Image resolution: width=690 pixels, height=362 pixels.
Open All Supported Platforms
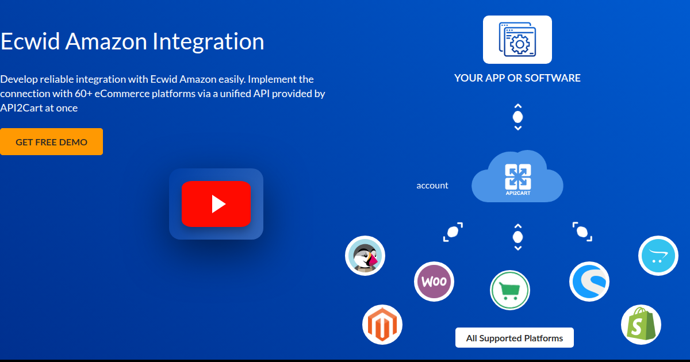pyautogui.click(x=515, y=338)
